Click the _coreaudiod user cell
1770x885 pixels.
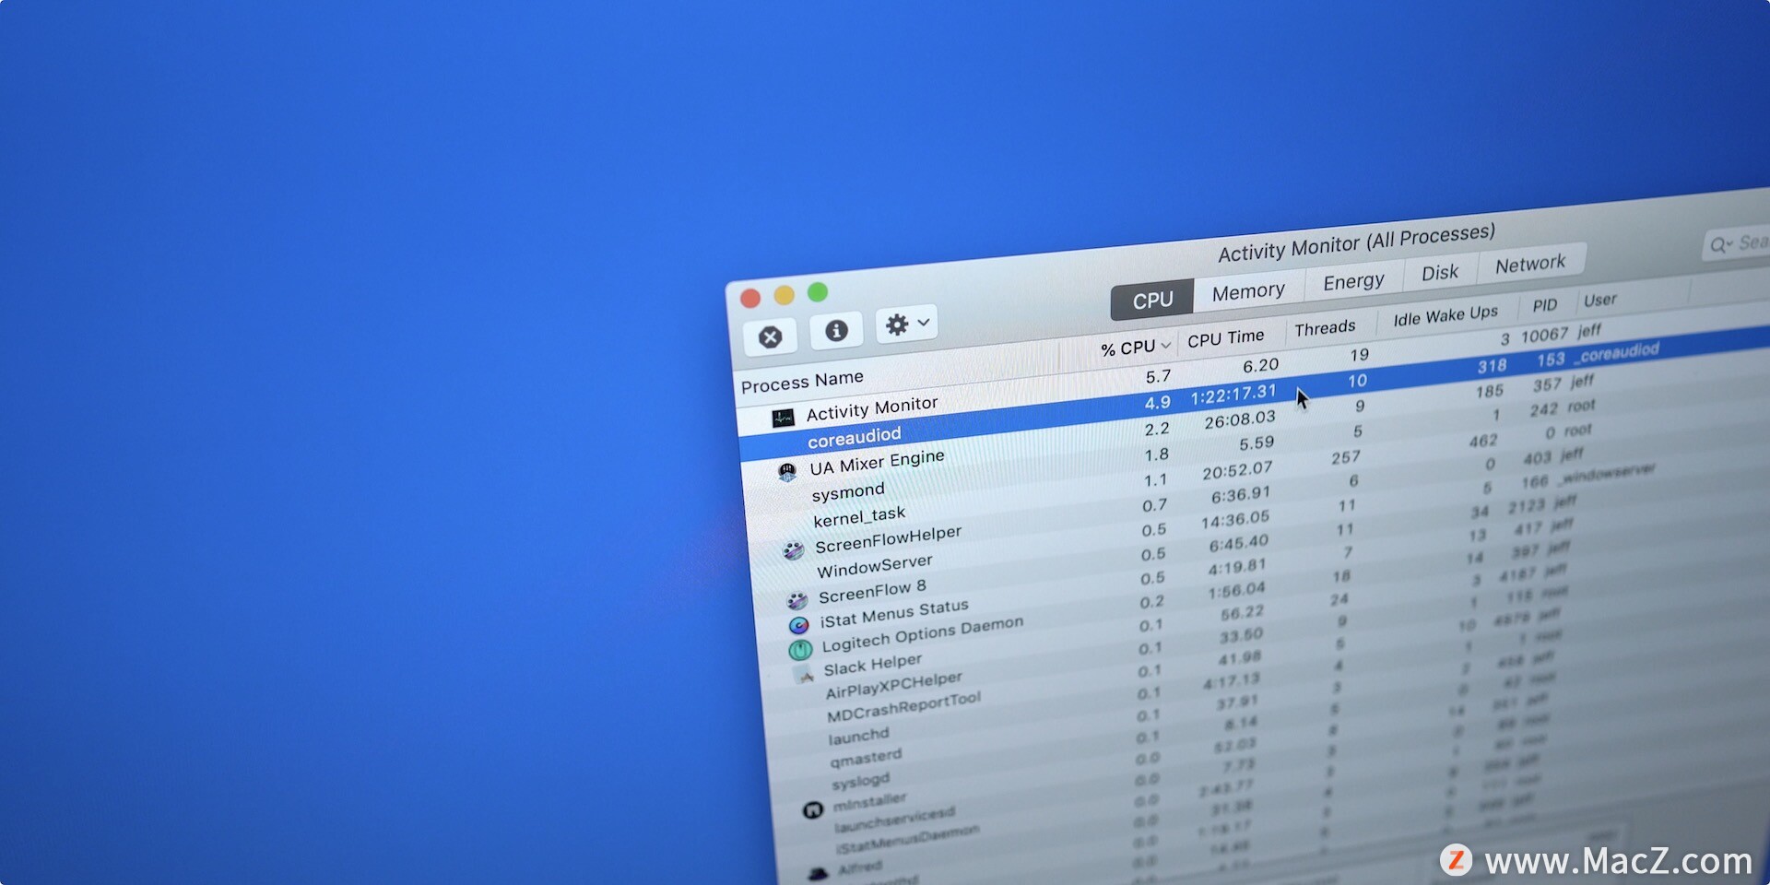click(1617, 351)
